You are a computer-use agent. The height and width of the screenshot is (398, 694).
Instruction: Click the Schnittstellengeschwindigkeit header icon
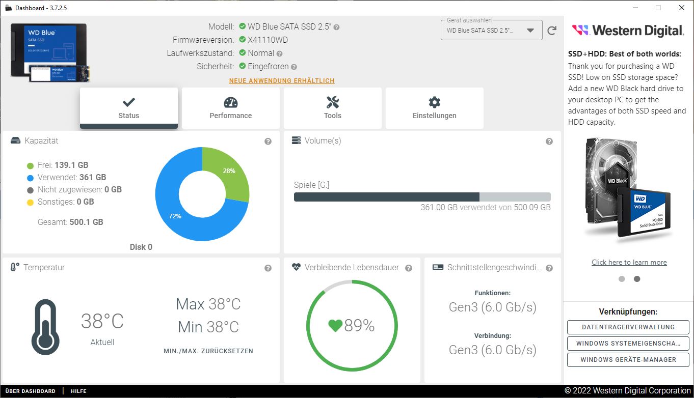[x=438, y=267]
